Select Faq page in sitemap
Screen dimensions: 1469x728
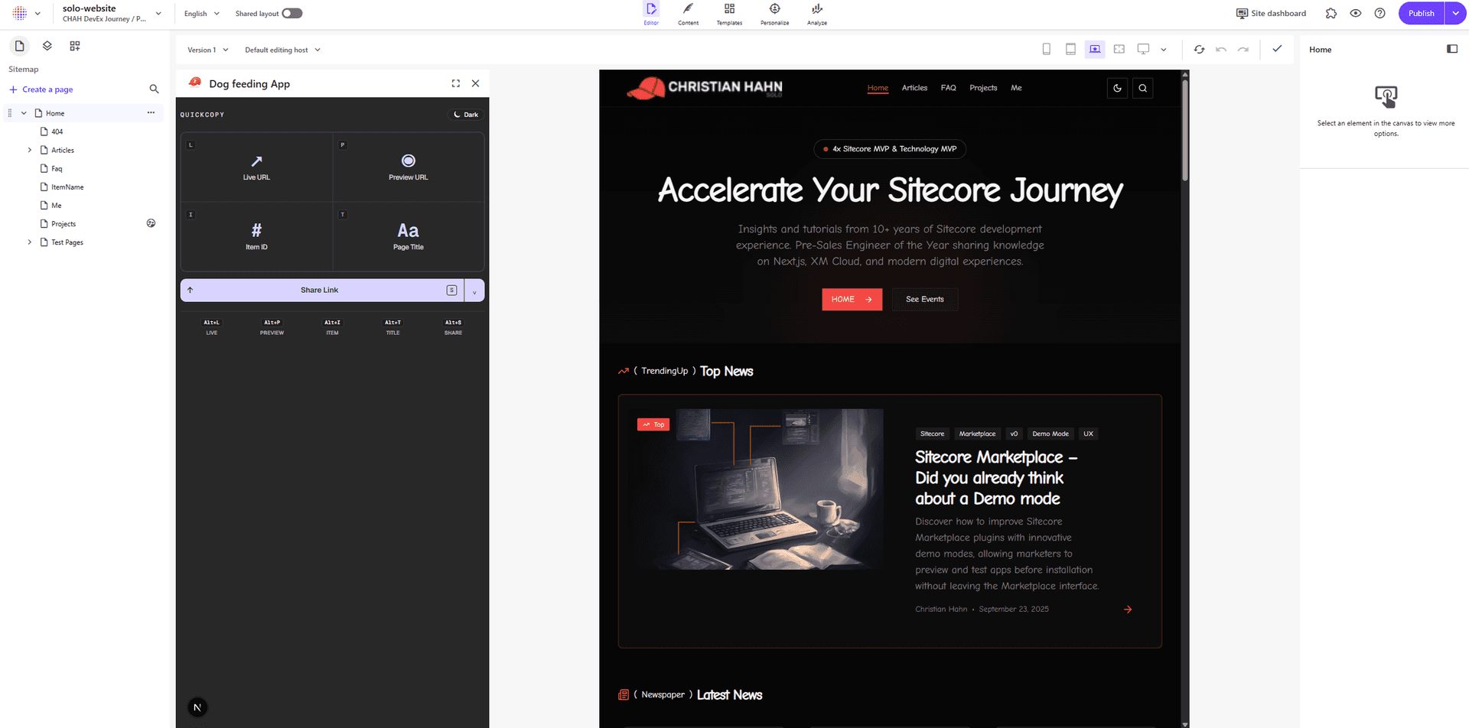click(57, 168)
